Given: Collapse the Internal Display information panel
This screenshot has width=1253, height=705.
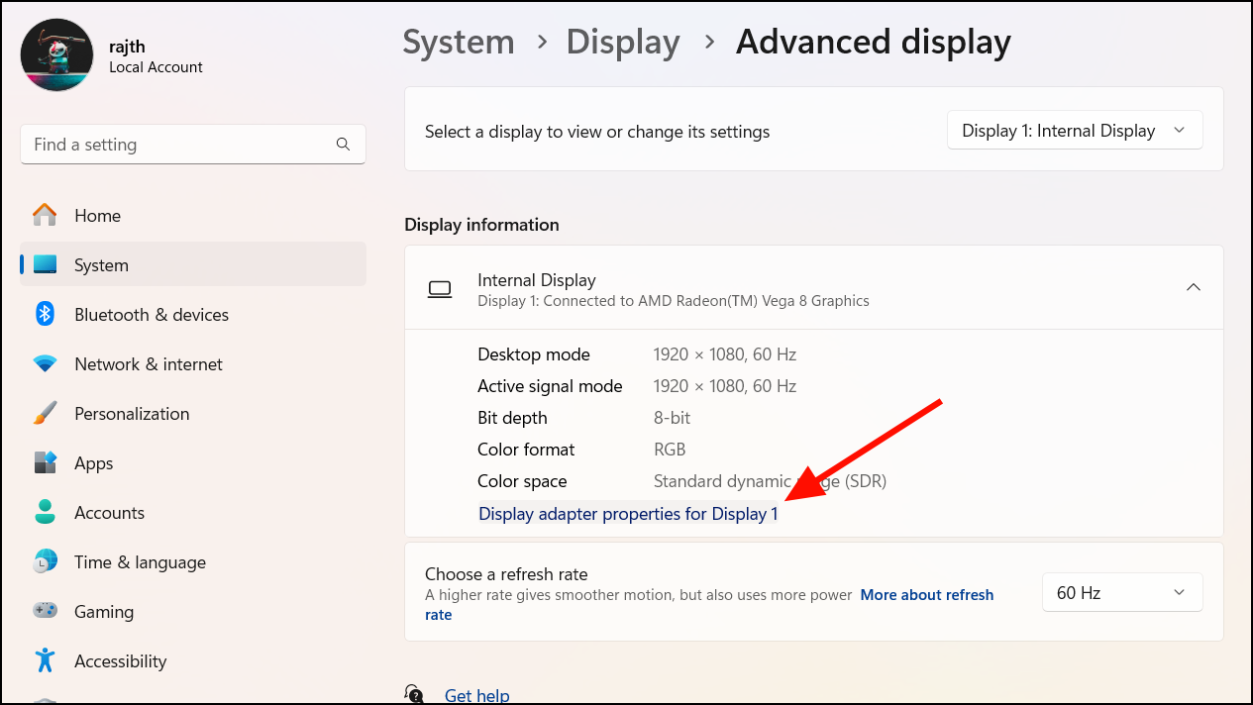Looking at the screenshot, I should (x=1194, y=287).
